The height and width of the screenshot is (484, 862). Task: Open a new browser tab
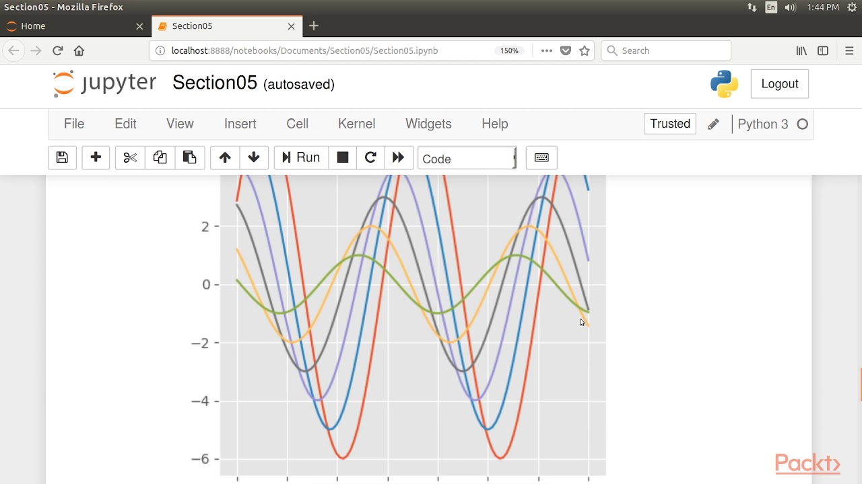[x=314, y=26]
